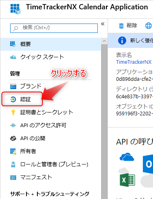
Task: Click the マニフェスト manifest icon
Action: [x=13, y=177]
